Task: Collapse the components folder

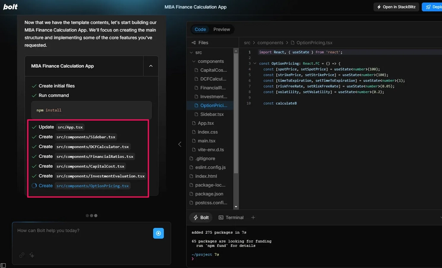Action: [x=194, y=61]
